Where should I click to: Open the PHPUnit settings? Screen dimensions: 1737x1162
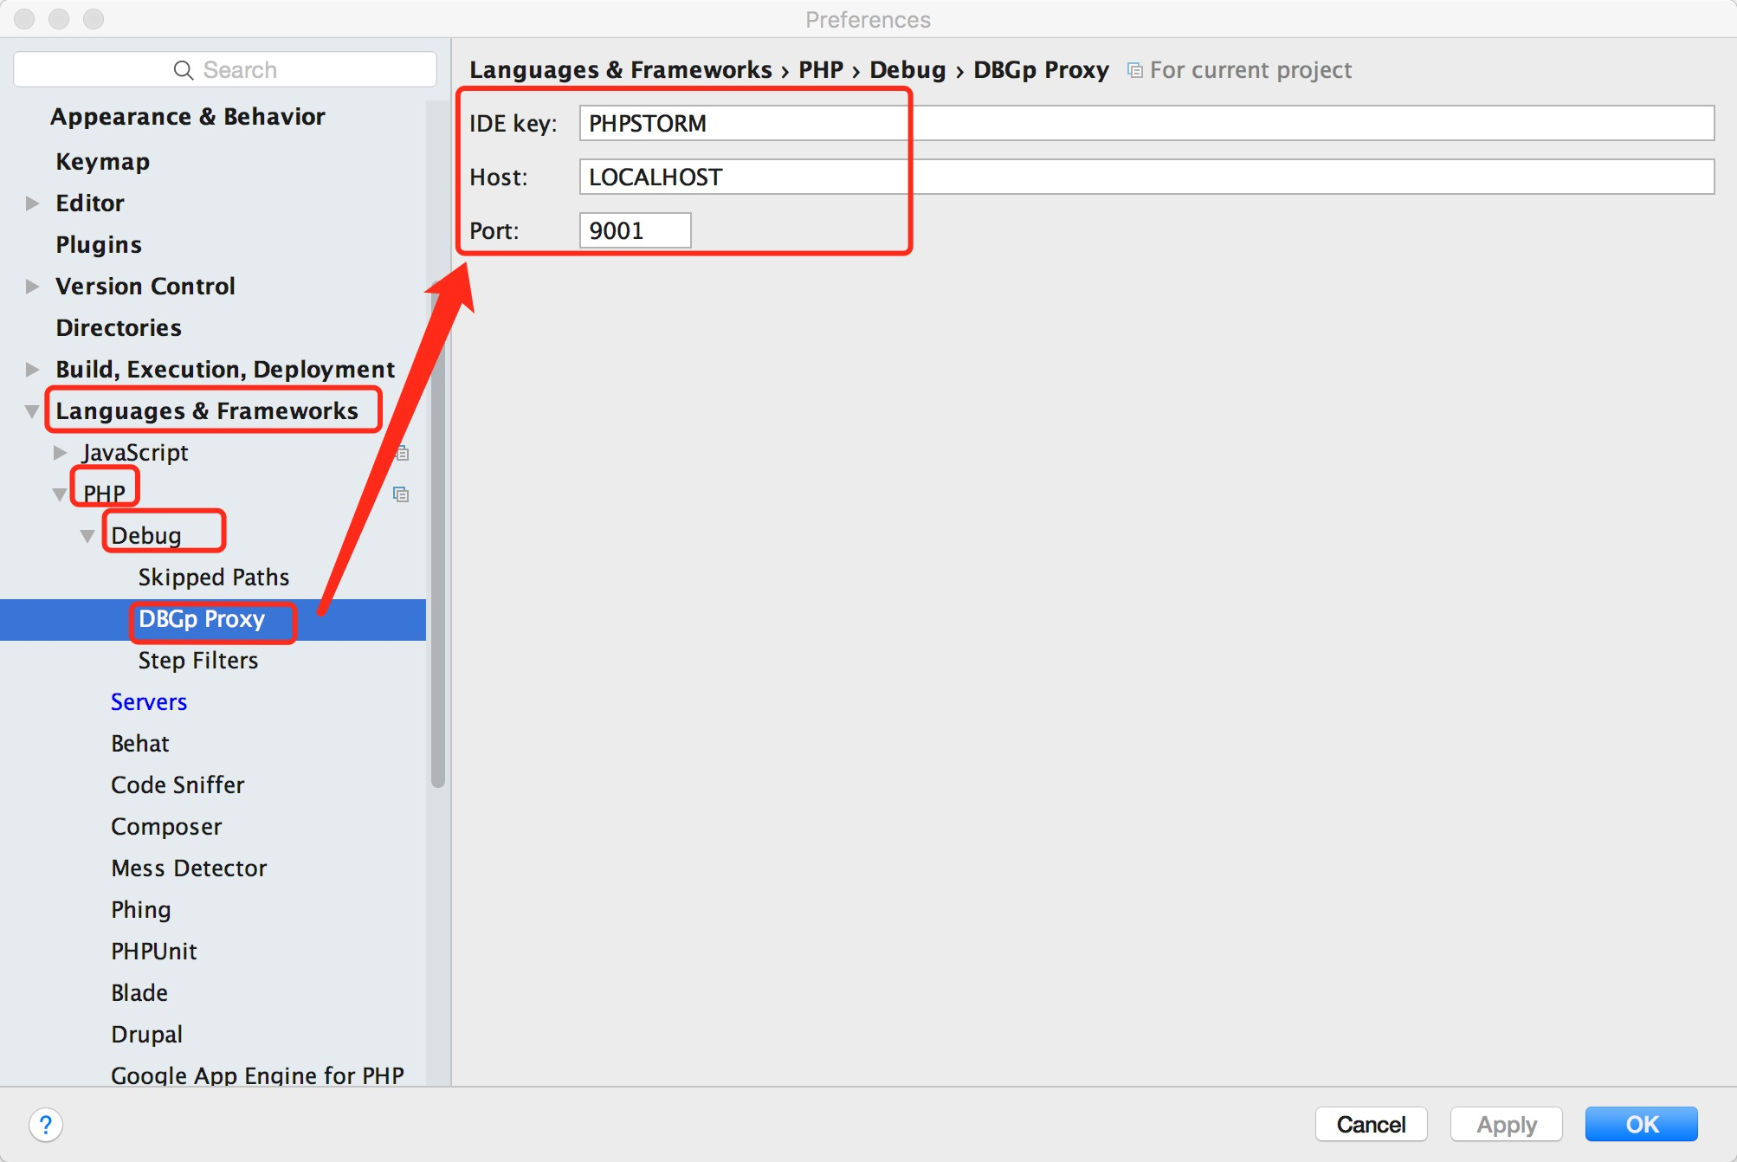[x=154, y=952]
